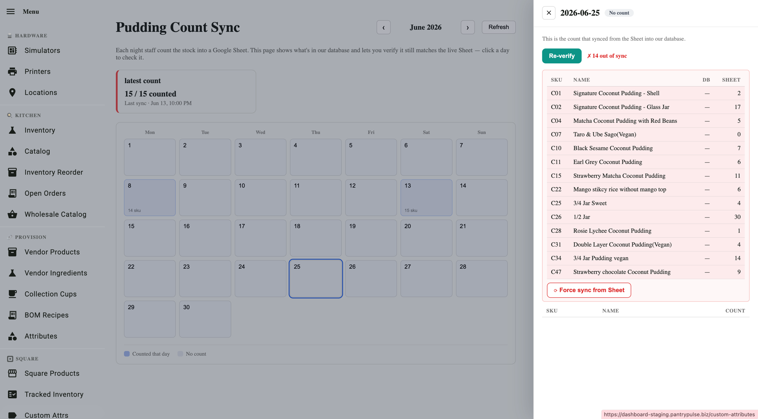The height and width of the screenshot is (419, 758).
Task: Go to next month with right chevron
Action: pos(468,27)
